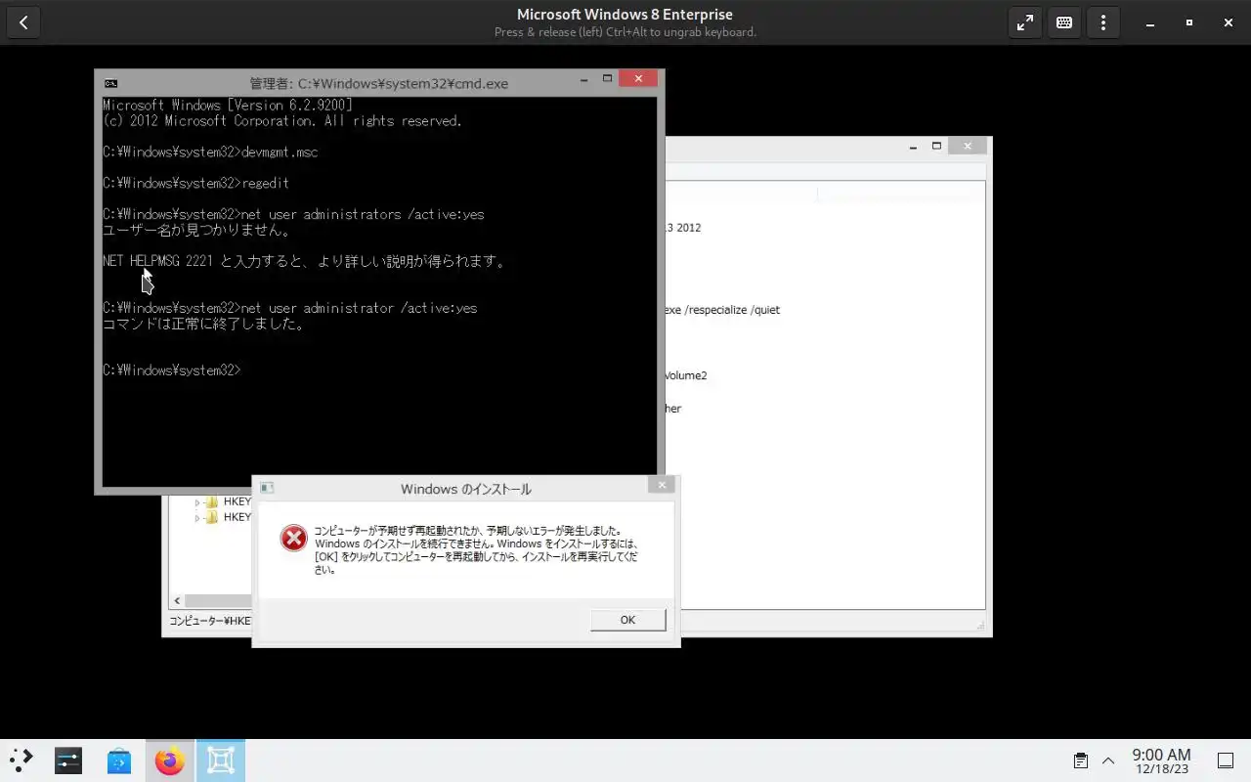Click the Microsoft Windows [Version 6.2.9200] line
The image size is (1251, 782).
coord(228,105)
